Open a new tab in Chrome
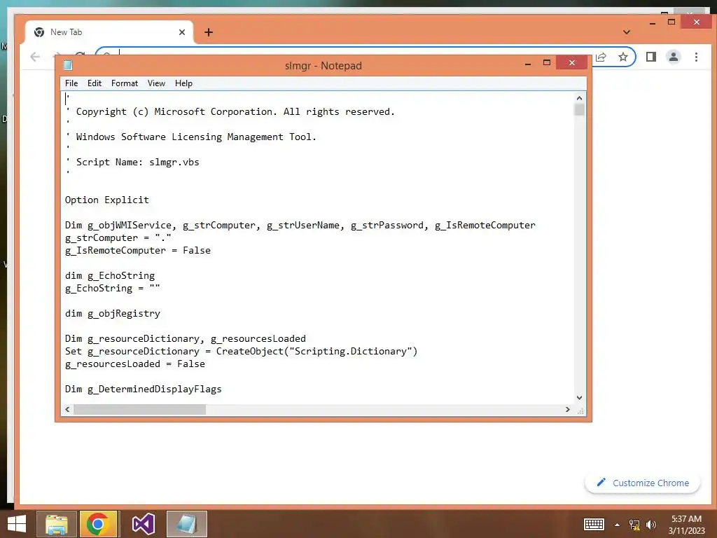Screen dimensions: 717x538 pos(209,32)
